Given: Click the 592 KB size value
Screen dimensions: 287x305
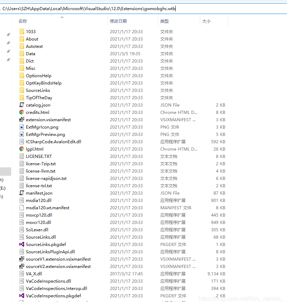Looking at the screenshot, I should tap(218, 141).
